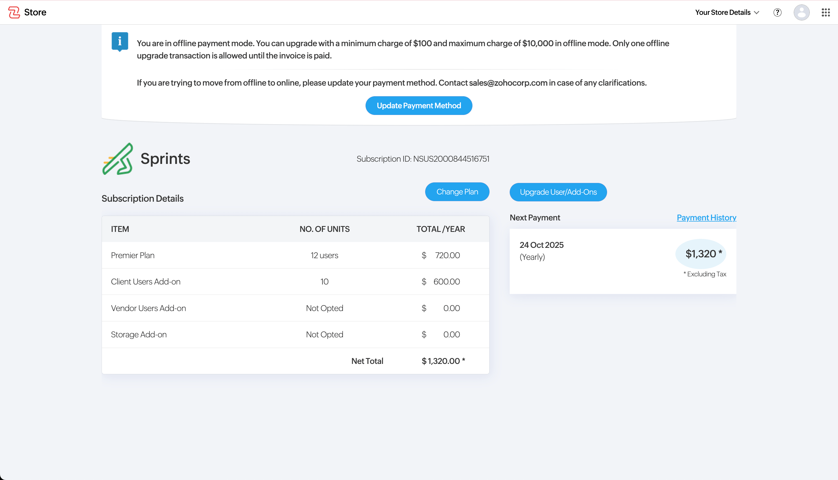Click the Store title text in header
The image size is (838, 480).
(35, 12)
